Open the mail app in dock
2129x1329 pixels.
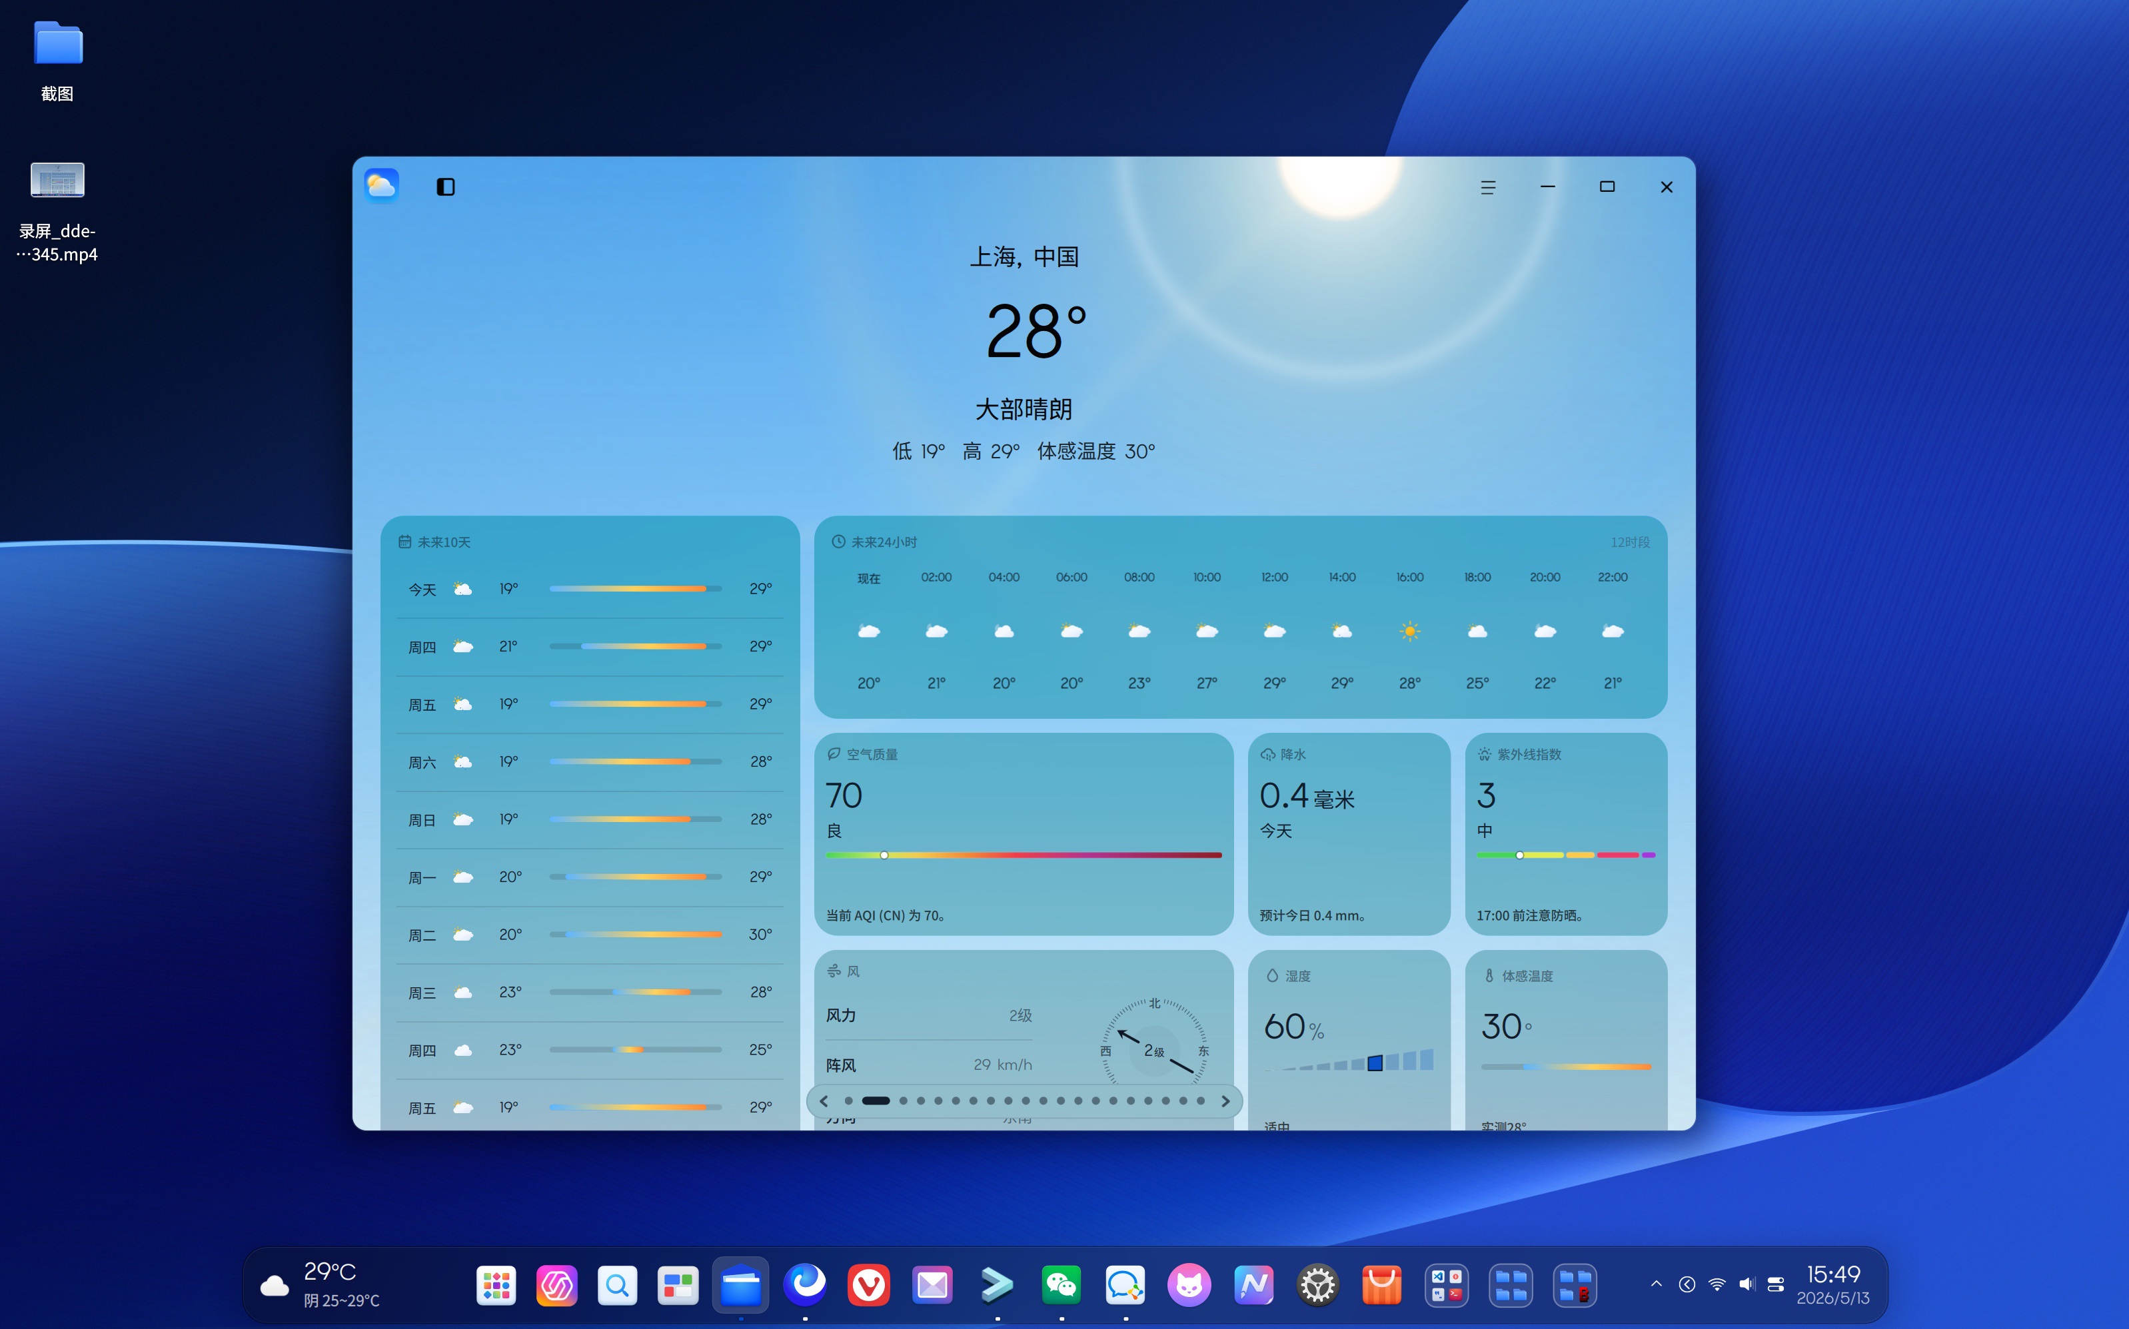click(x=933, y=1286)
